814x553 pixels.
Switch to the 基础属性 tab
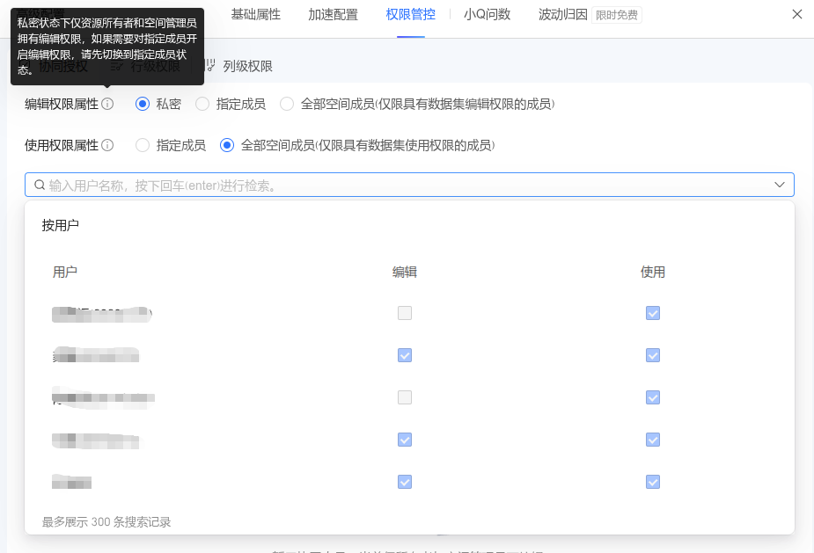[255, 15]
